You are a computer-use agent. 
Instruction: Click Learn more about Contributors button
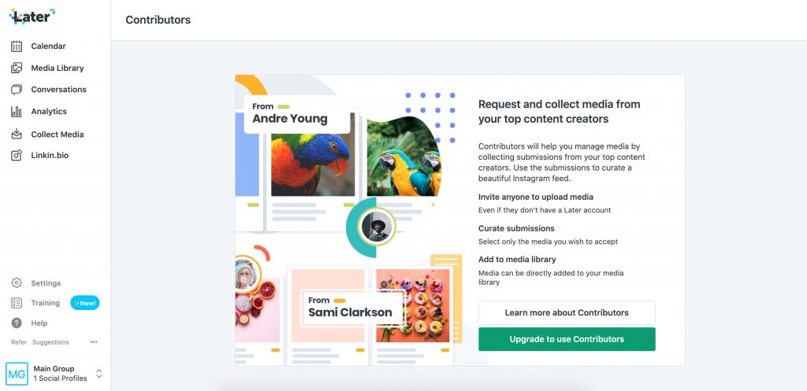click(567, 312)
